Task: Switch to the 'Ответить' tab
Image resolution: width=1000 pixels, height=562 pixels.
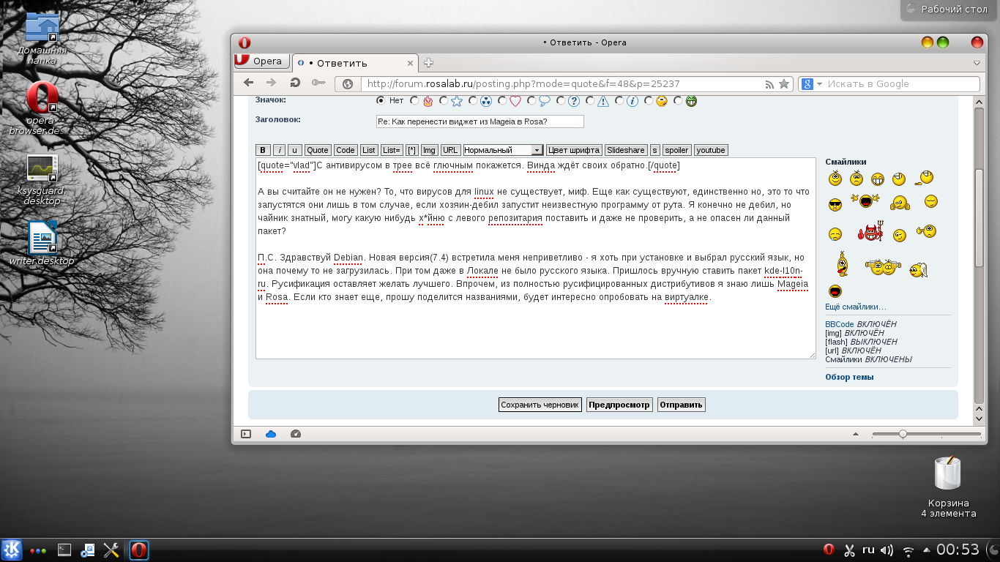Action: click(x=355, y=63)
